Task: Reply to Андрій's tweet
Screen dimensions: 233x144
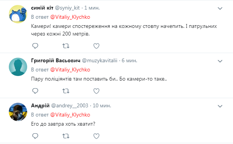Action: (x=35, y=136)
